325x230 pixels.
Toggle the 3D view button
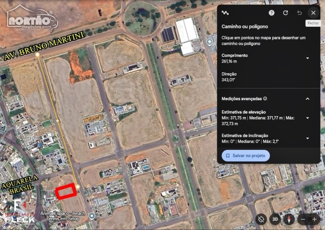pyautogui.click(x=275, y=219)
